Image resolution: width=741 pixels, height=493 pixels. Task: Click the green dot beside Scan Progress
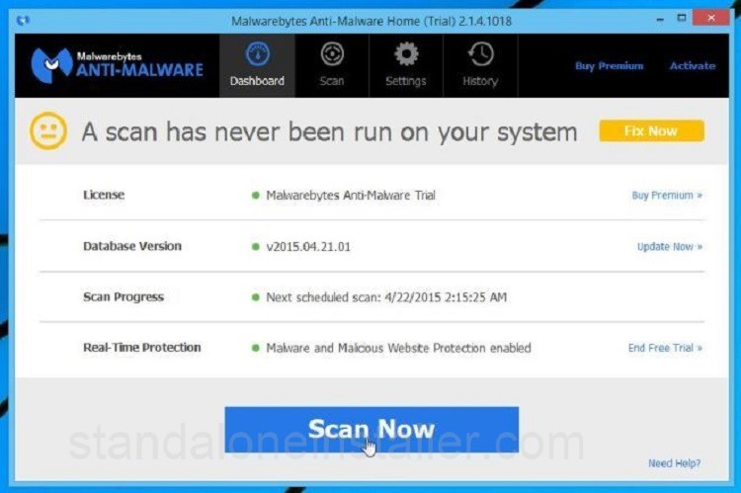(256, 297)
